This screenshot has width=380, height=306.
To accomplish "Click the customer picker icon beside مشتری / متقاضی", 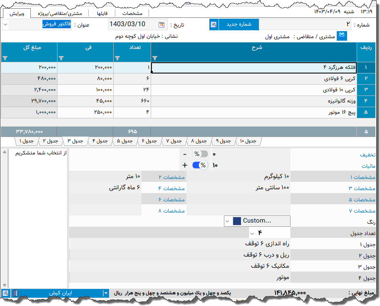I will [x=341, y=36].
